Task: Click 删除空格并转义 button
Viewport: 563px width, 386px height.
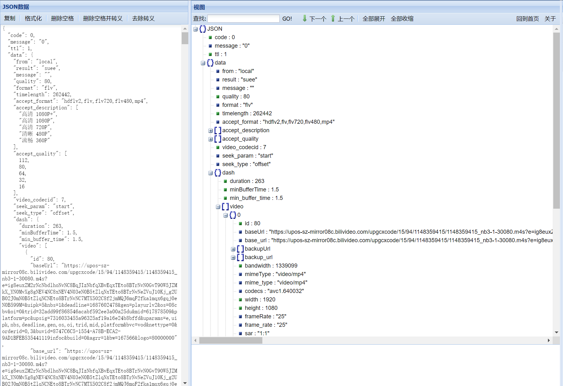Action: coord(103,18)
